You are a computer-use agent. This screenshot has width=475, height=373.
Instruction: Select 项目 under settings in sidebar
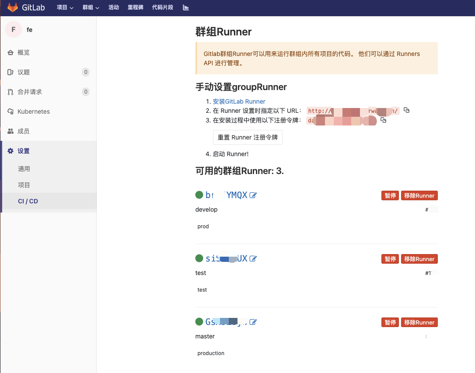[24, 185]
